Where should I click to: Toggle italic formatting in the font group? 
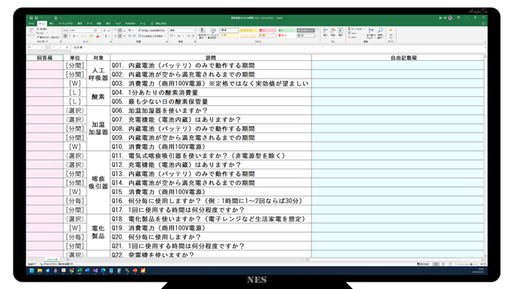70,36
